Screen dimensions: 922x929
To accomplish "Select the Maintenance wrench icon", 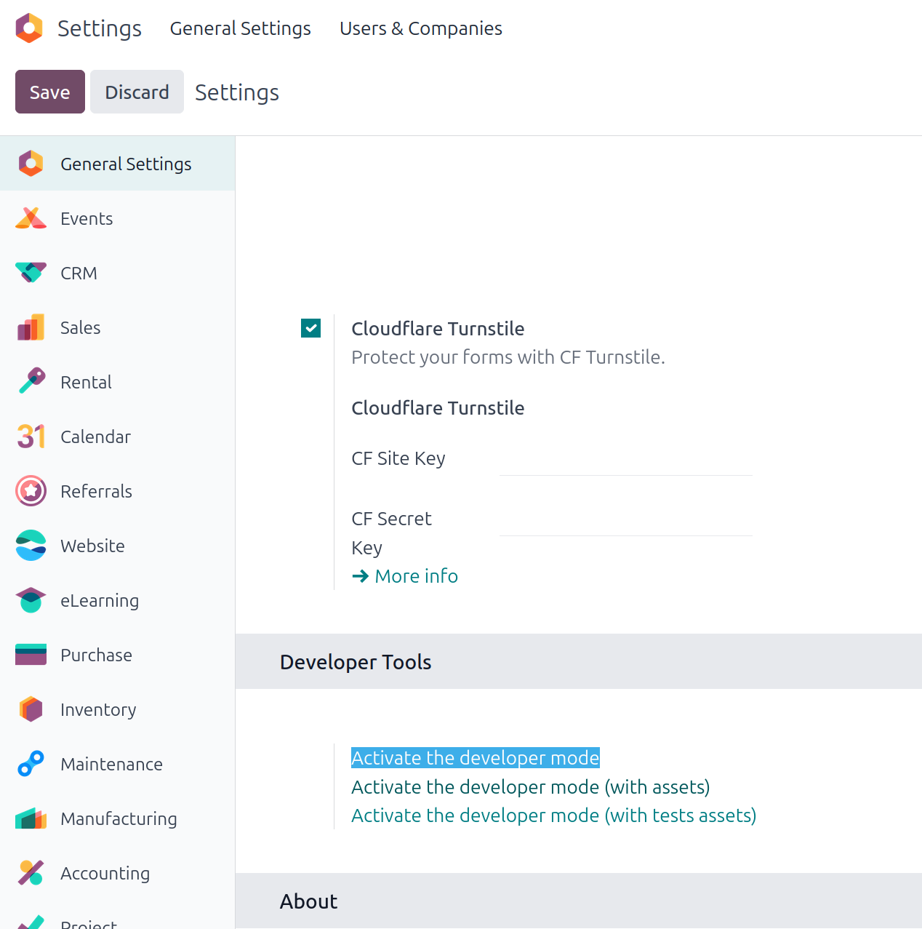I will click(31, 764).
